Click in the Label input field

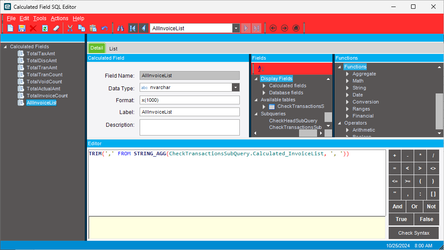189,112
